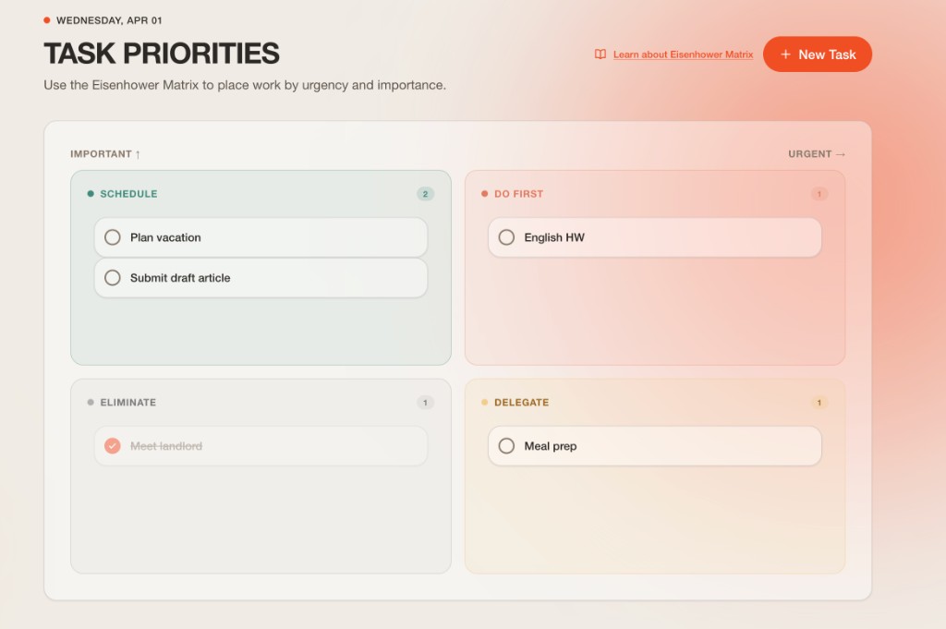This screenshot has height=629, width=946.
Task: Click the Eliminate quadrant title
Action: click(128, 403)
